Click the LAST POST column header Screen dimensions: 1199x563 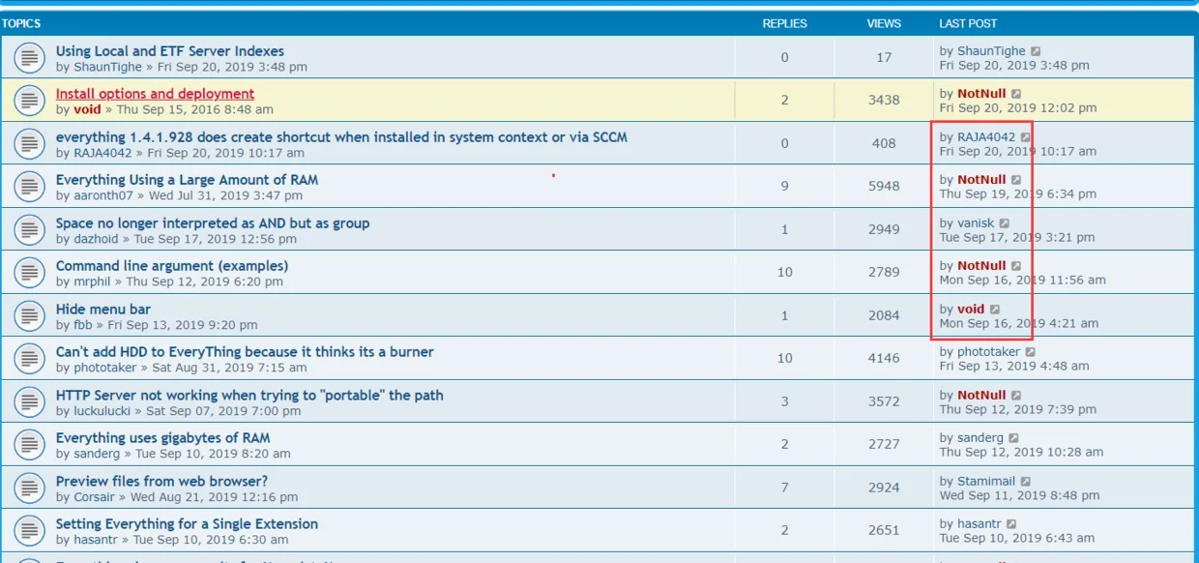tap(968, 23)
